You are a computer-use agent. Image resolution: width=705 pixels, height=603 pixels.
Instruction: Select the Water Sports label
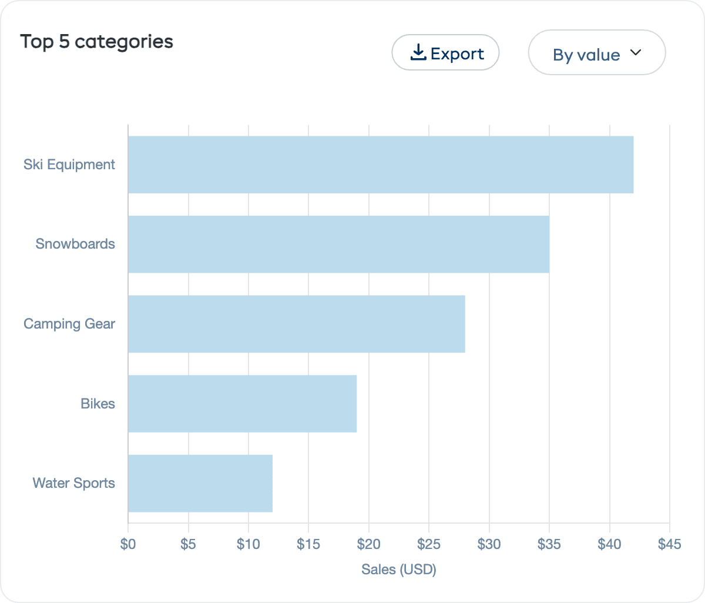(x=73, y=483)
